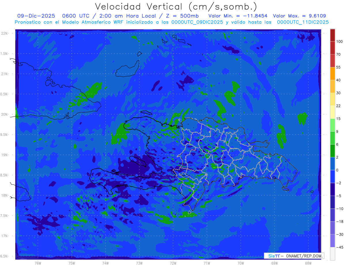Click the colorbar label 100
This screenshot has width=346, height=267.
pos(339,42)
